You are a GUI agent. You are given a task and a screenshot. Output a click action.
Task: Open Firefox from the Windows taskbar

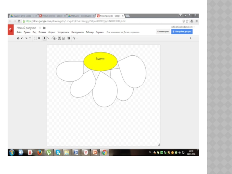[39, 152]
